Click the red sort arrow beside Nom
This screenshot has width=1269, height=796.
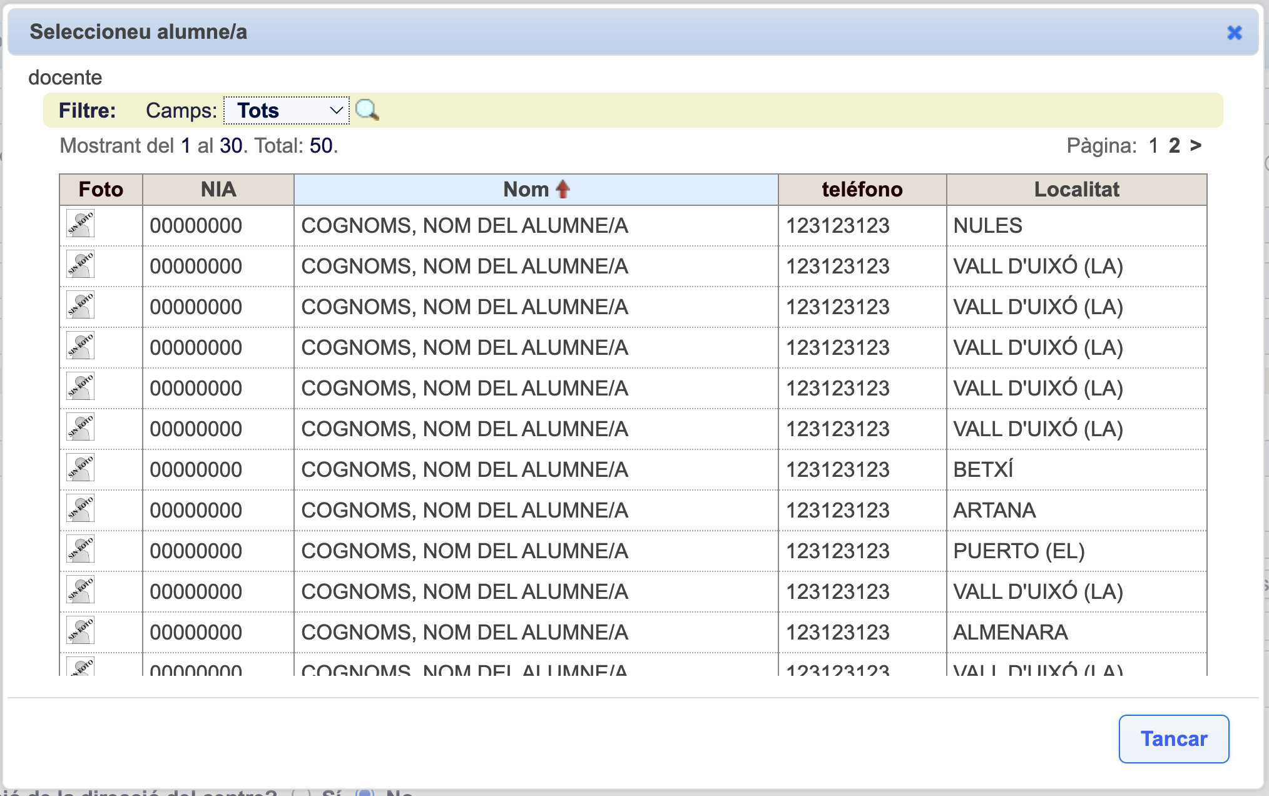tap(563, 189)
